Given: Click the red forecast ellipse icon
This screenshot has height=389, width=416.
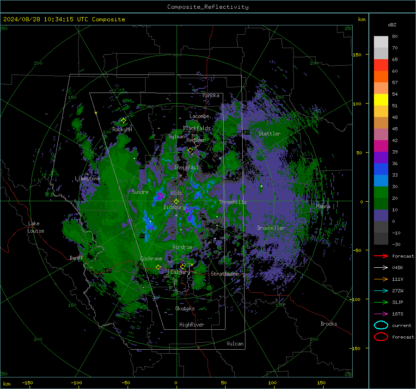Looking at the screenshot, I should (381, 337).
